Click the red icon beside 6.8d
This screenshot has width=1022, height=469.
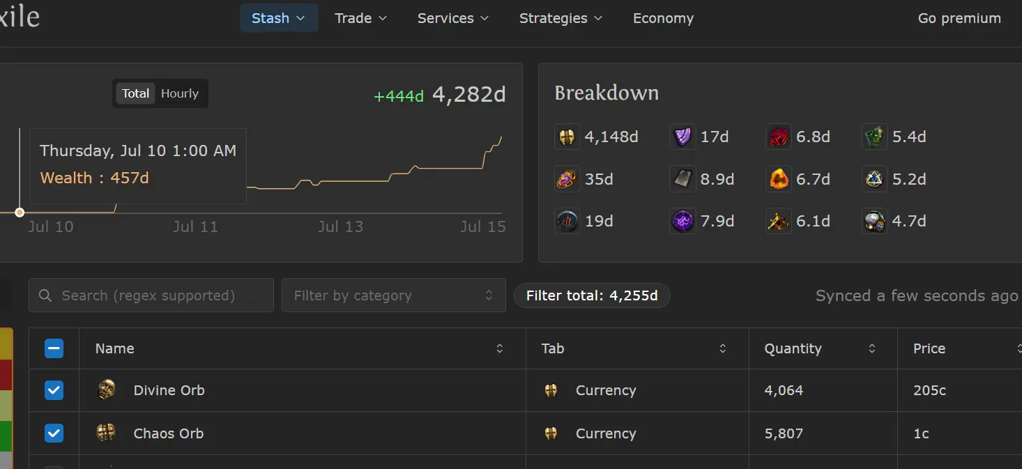pyautogui.click(x=778, y=137)
